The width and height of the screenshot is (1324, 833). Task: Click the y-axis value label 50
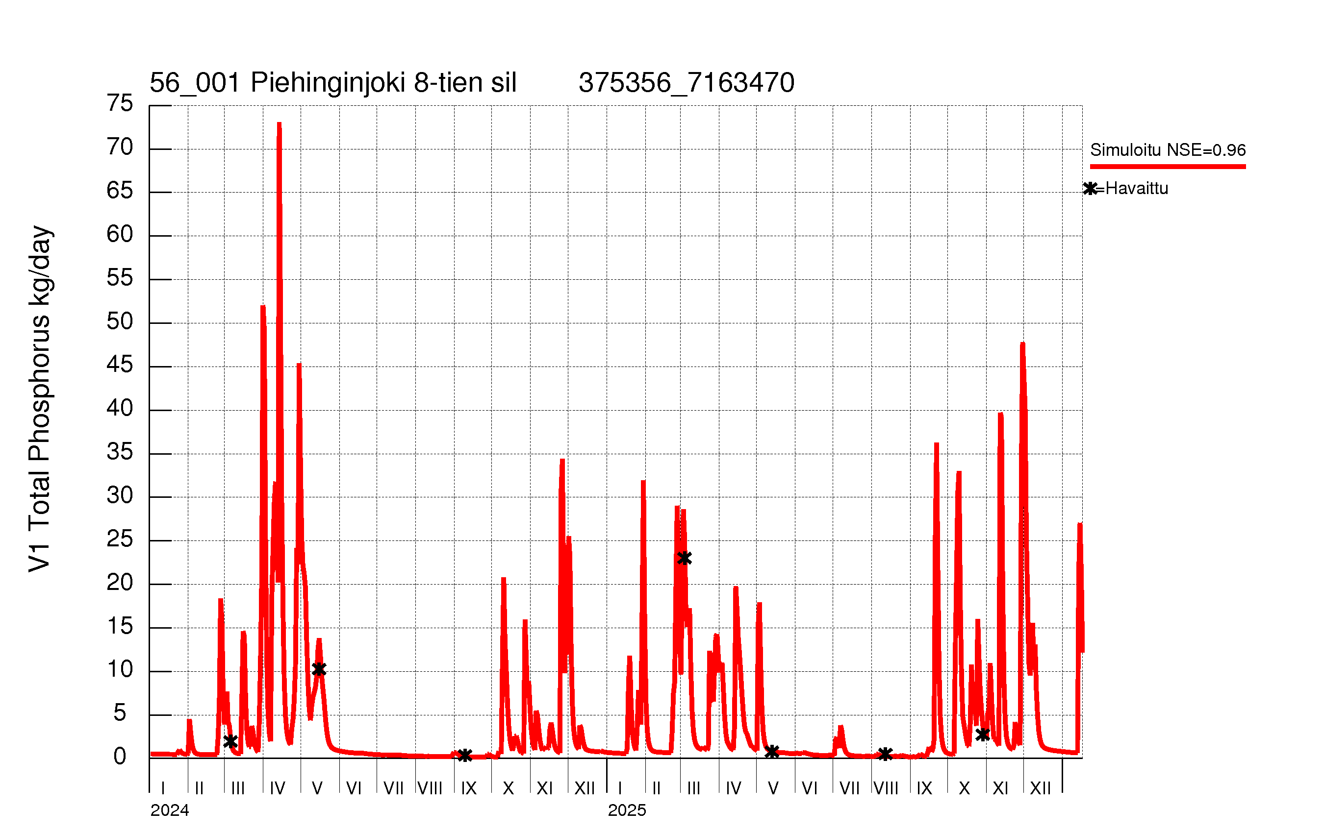120,321
